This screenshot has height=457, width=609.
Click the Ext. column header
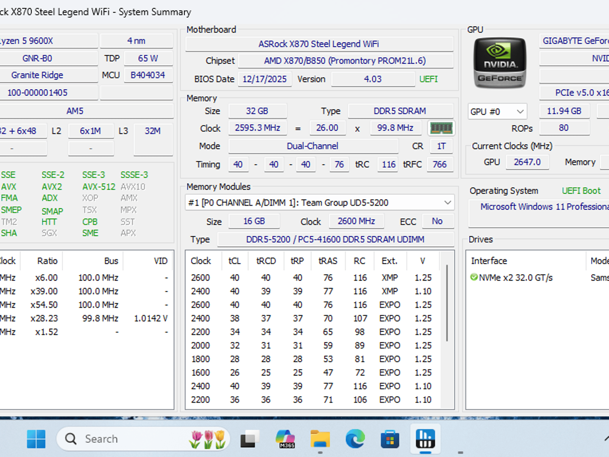(x=390, y=261)
